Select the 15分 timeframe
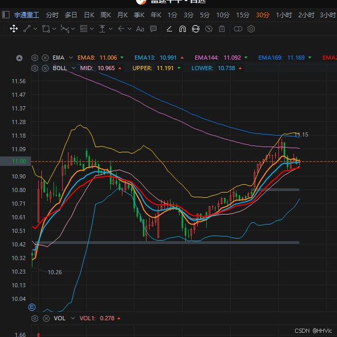 243,15
